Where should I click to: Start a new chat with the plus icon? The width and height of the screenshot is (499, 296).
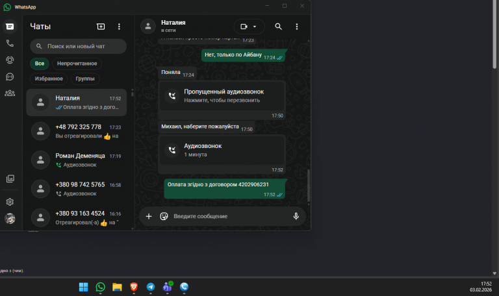pos(101,27)
